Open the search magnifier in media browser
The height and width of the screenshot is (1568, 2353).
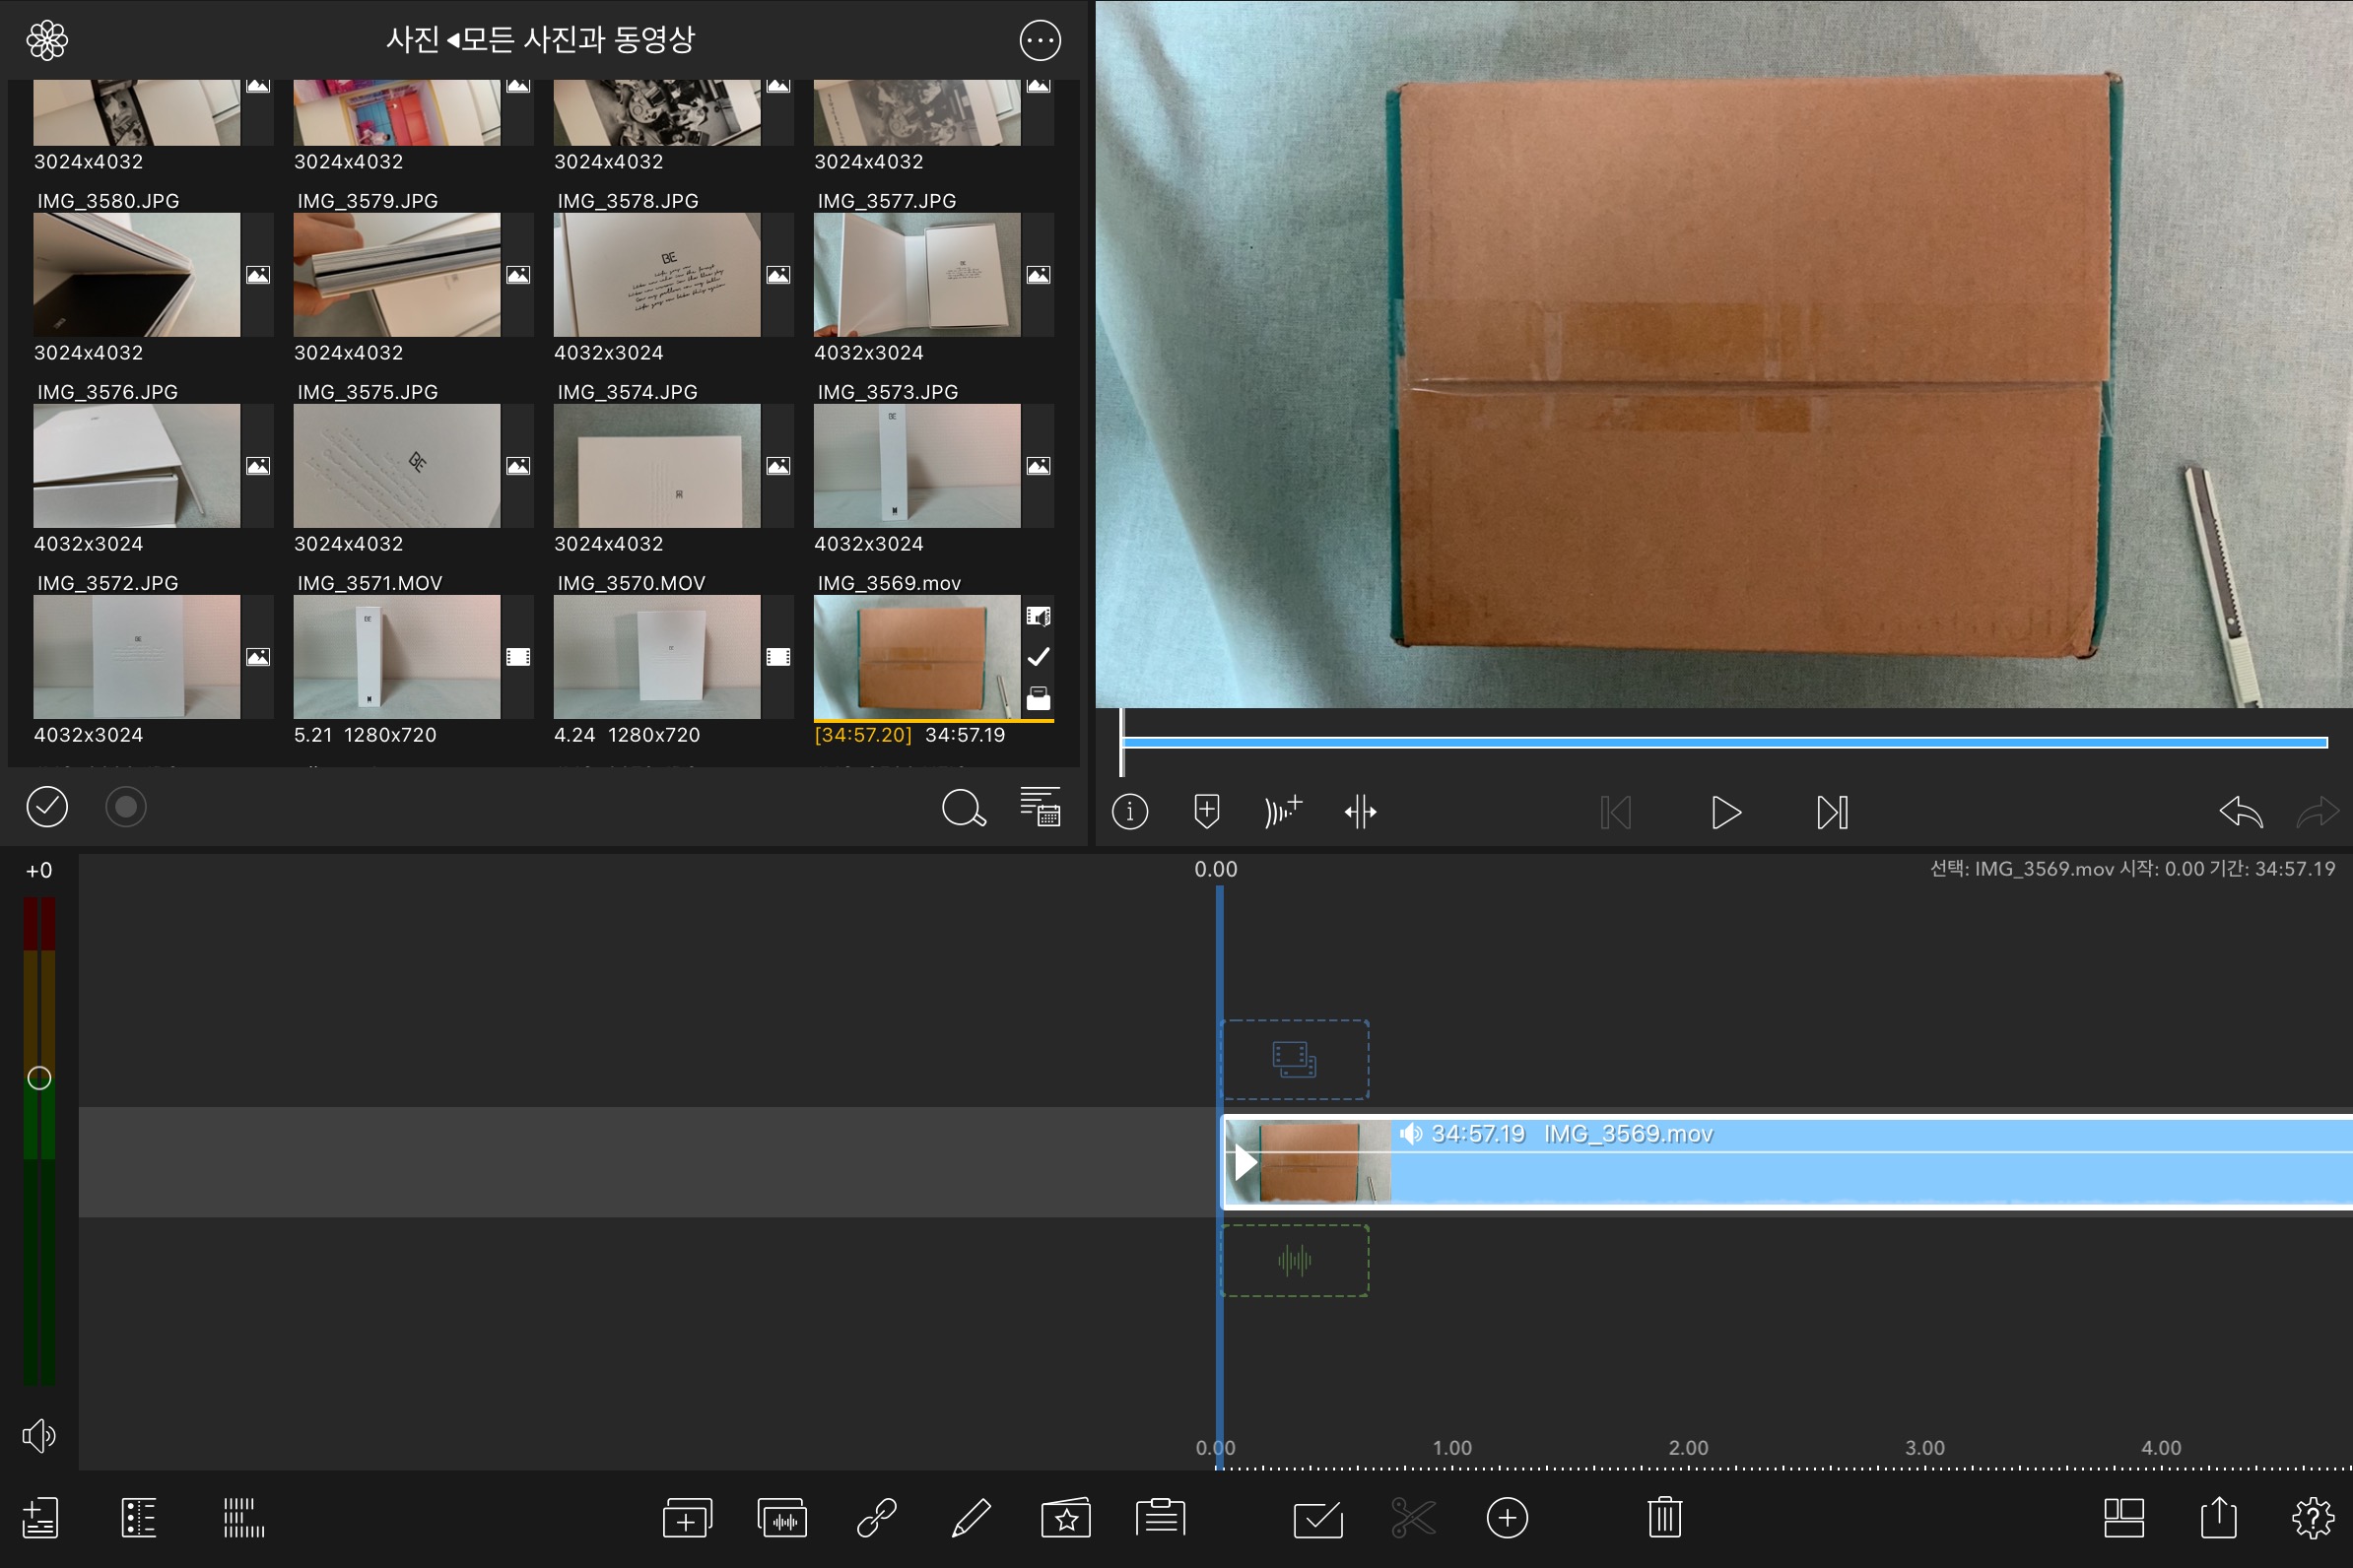pos(964,808)
